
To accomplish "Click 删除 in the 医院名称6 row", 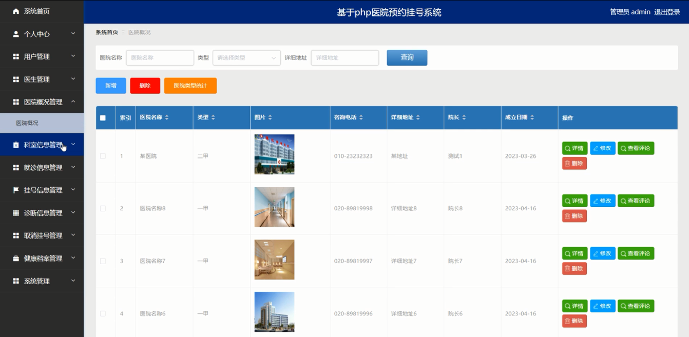I will pyautogui.click(x=574, y=321).
